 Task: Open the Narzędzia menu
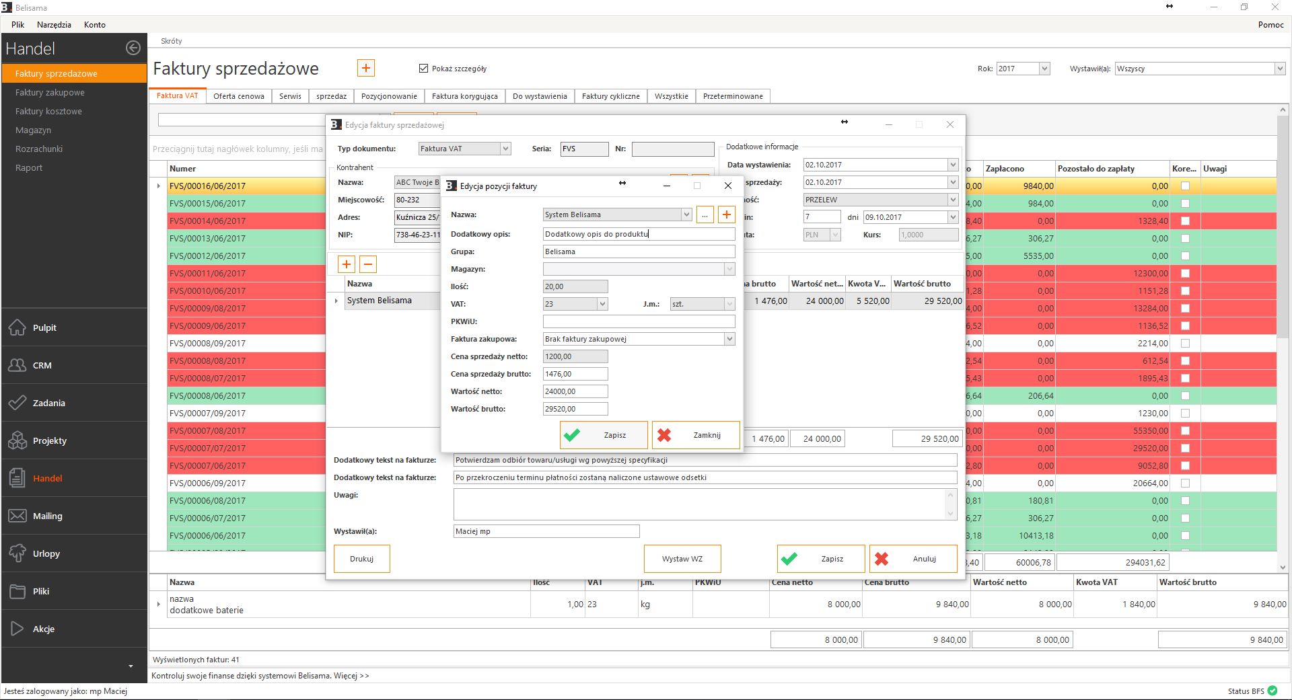click(54, 24)
